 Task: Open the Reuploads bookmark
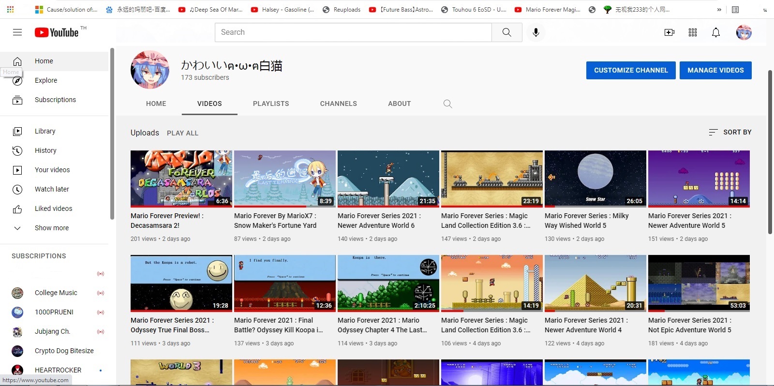tap(342, 9)
